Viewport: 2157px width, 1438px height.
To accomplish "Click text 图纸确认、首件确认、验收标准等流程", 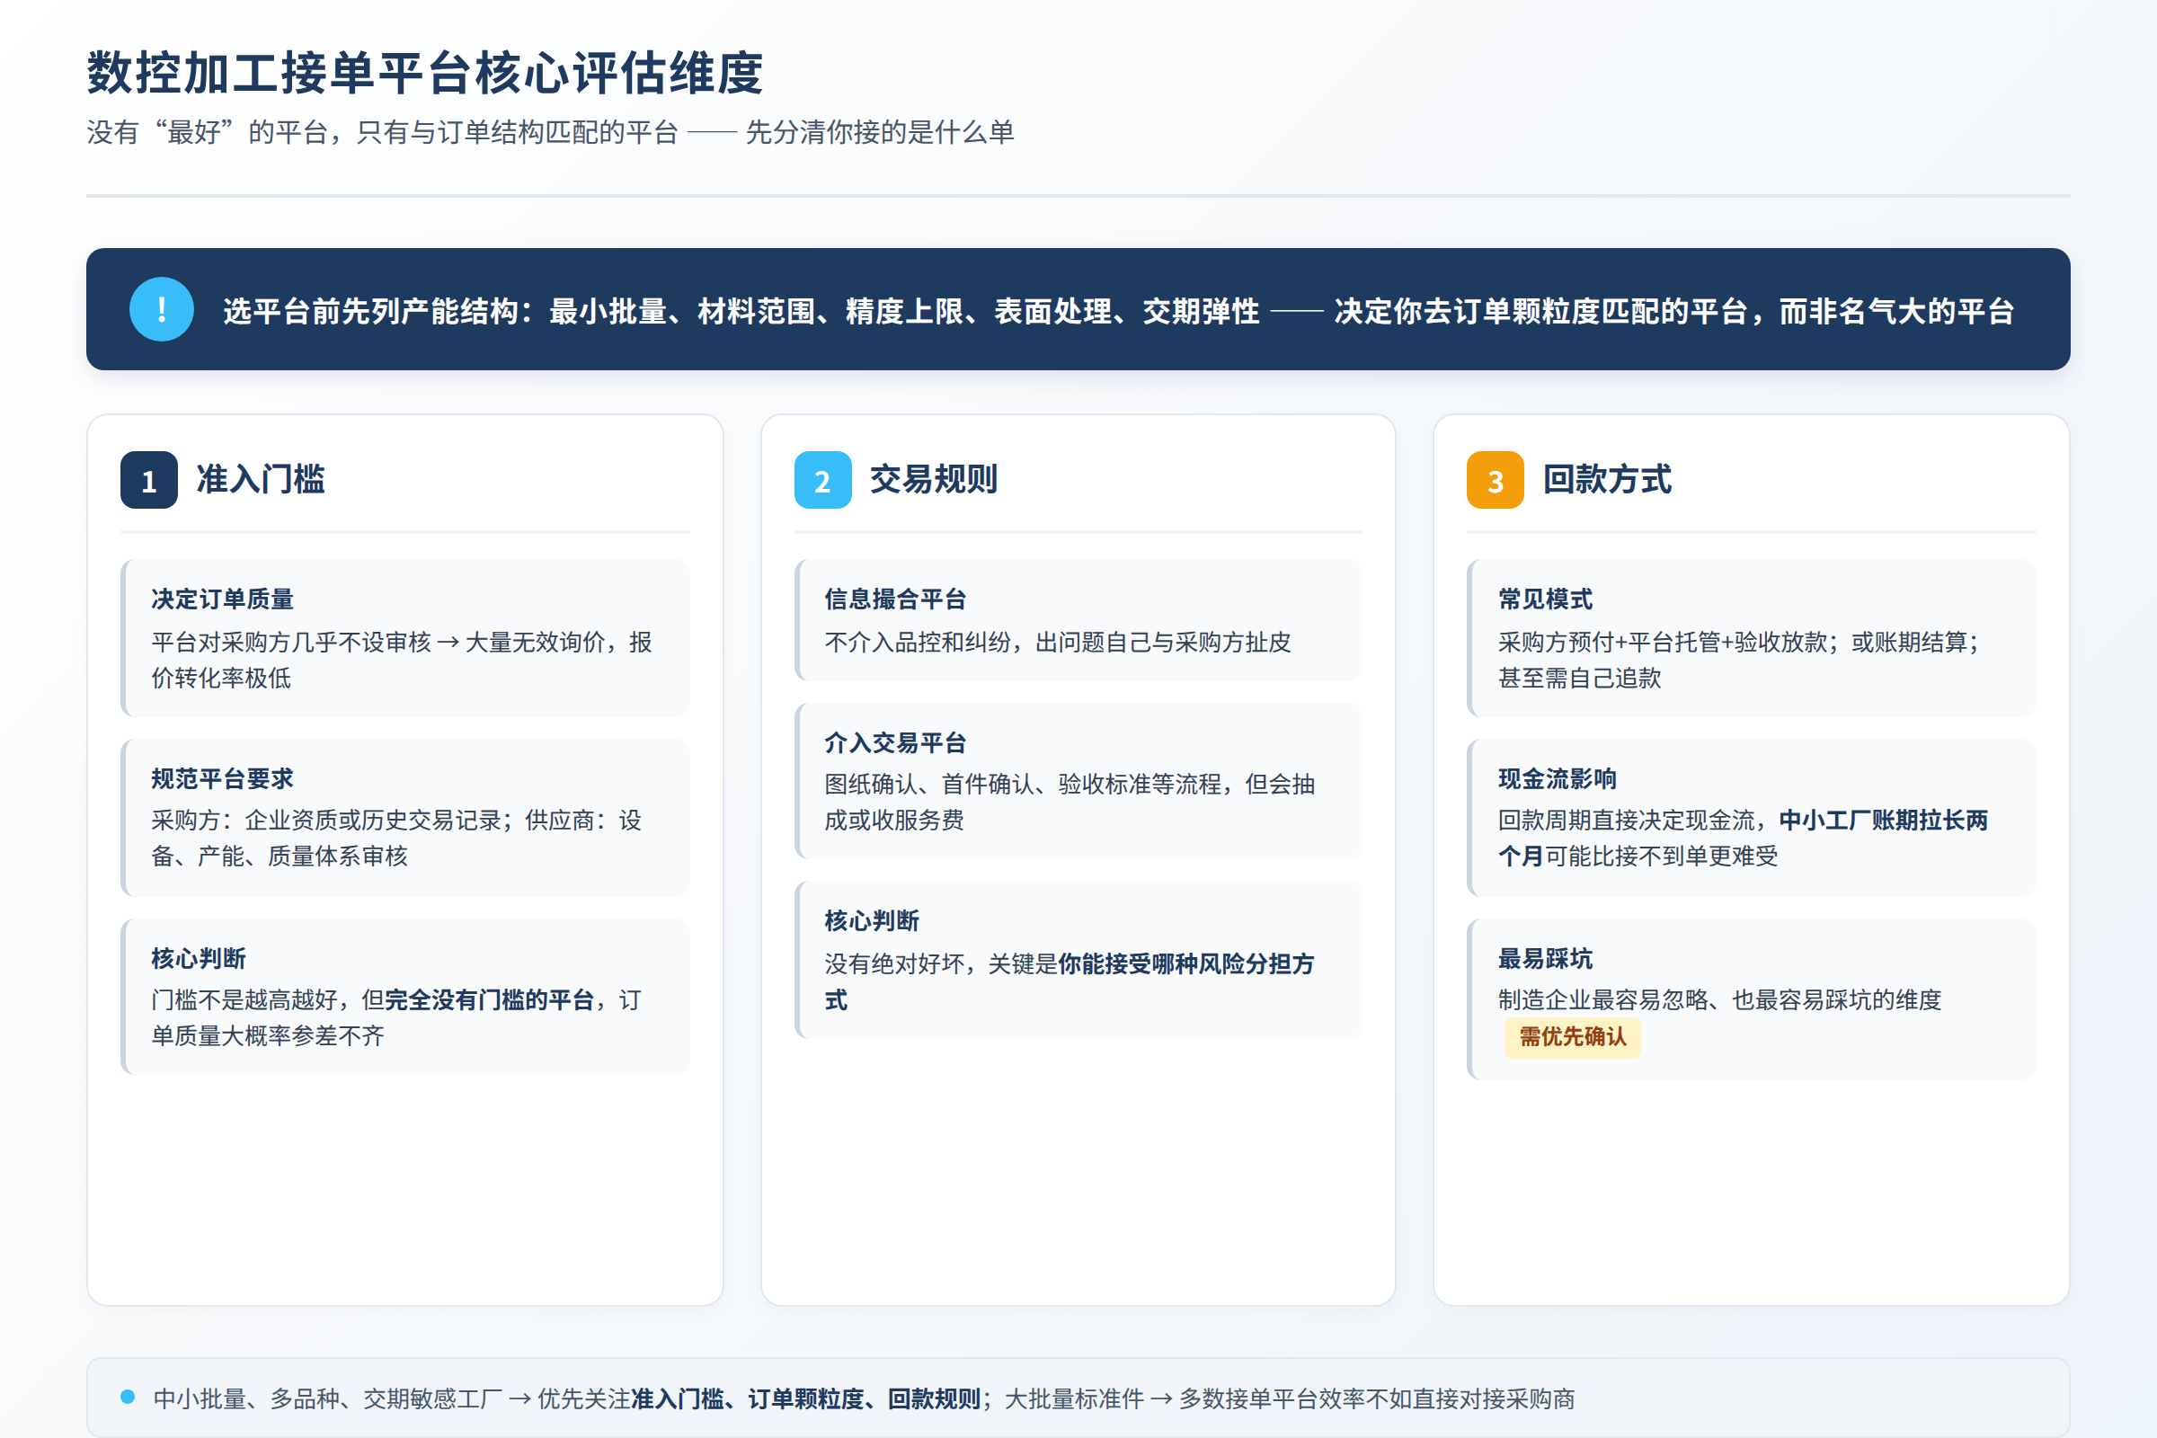I will [1023, 785].
